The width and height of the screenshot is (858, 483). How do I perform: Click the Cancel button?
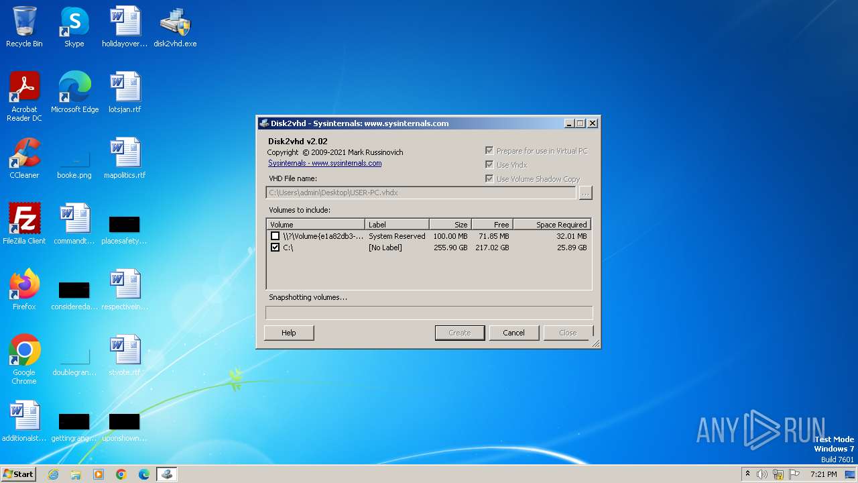(514, 333)
